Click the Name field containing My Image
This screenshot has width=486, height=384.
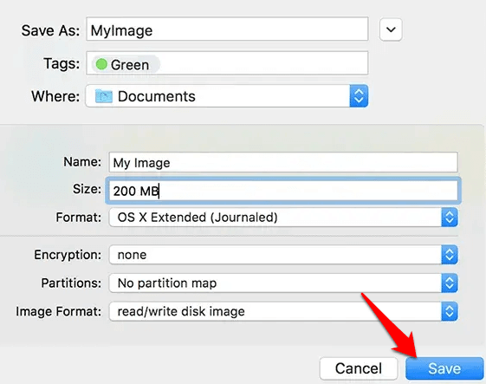[283, 162]
